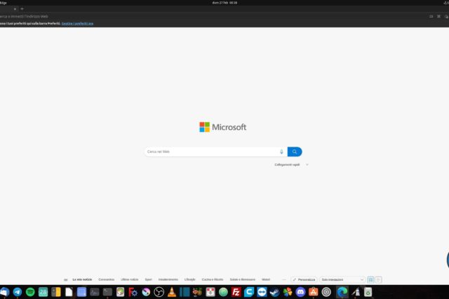The image size is (449, 299).
Task: Expand the 'Collegamenti rapidi' chevron
Action: [x=307, y=165]
